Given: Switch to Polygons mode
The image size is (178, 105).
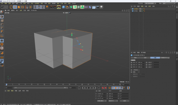Looking at the screenshot, I should [2, 32].
